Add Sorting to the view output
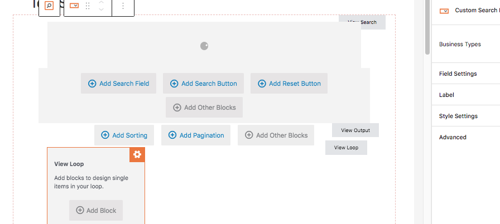 [x=124, y=135]
